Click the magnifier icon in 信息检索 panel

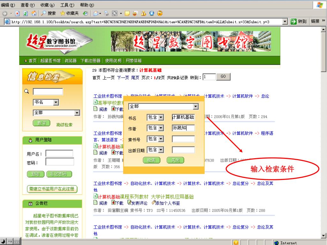click(27, 91)
